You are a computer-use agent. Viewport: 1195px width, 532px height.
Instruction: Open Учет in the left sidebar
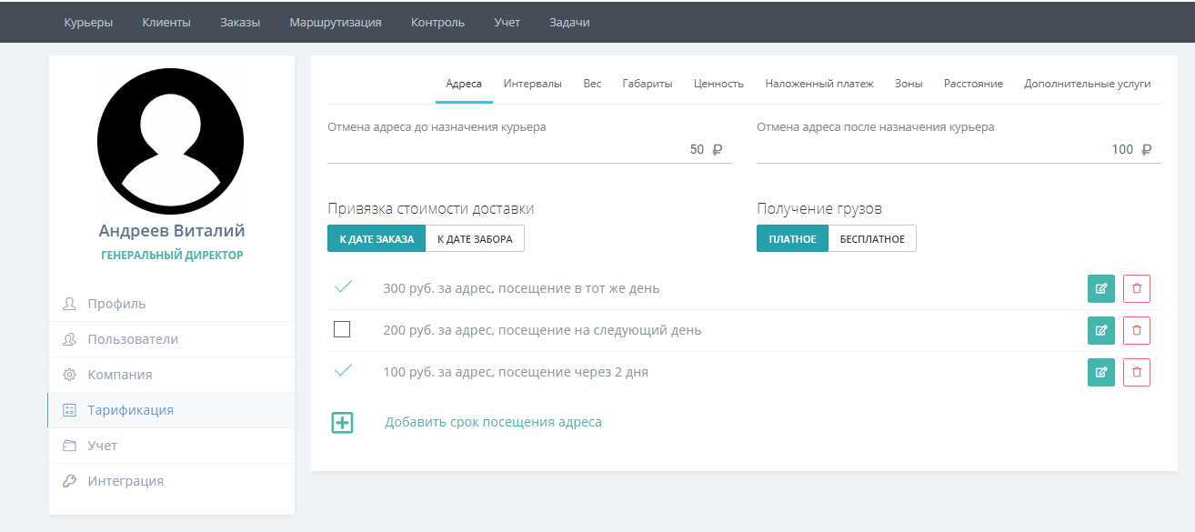tap(172, 446)
